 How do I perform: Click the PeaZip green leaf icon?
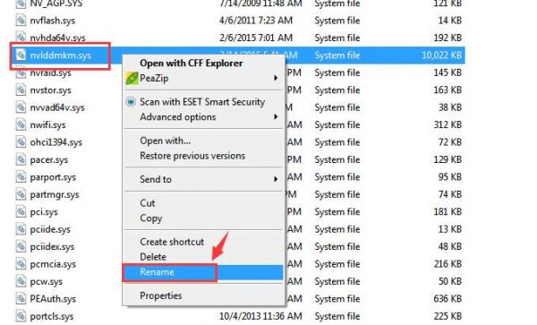point(132,79)
